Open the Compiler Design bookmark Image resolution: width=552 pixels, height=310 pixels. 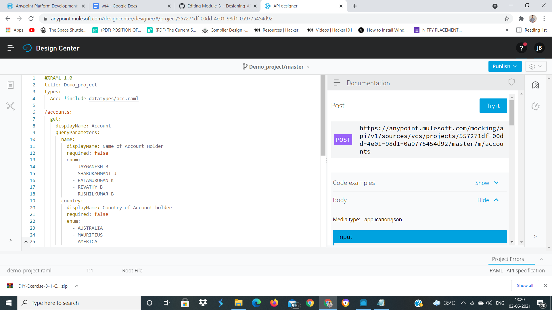pos(225,30)
